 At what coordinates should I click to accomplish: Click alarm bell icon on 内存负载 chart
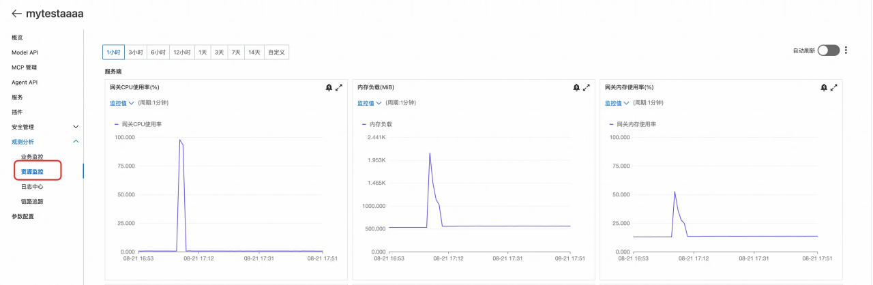tap(576, 87)
